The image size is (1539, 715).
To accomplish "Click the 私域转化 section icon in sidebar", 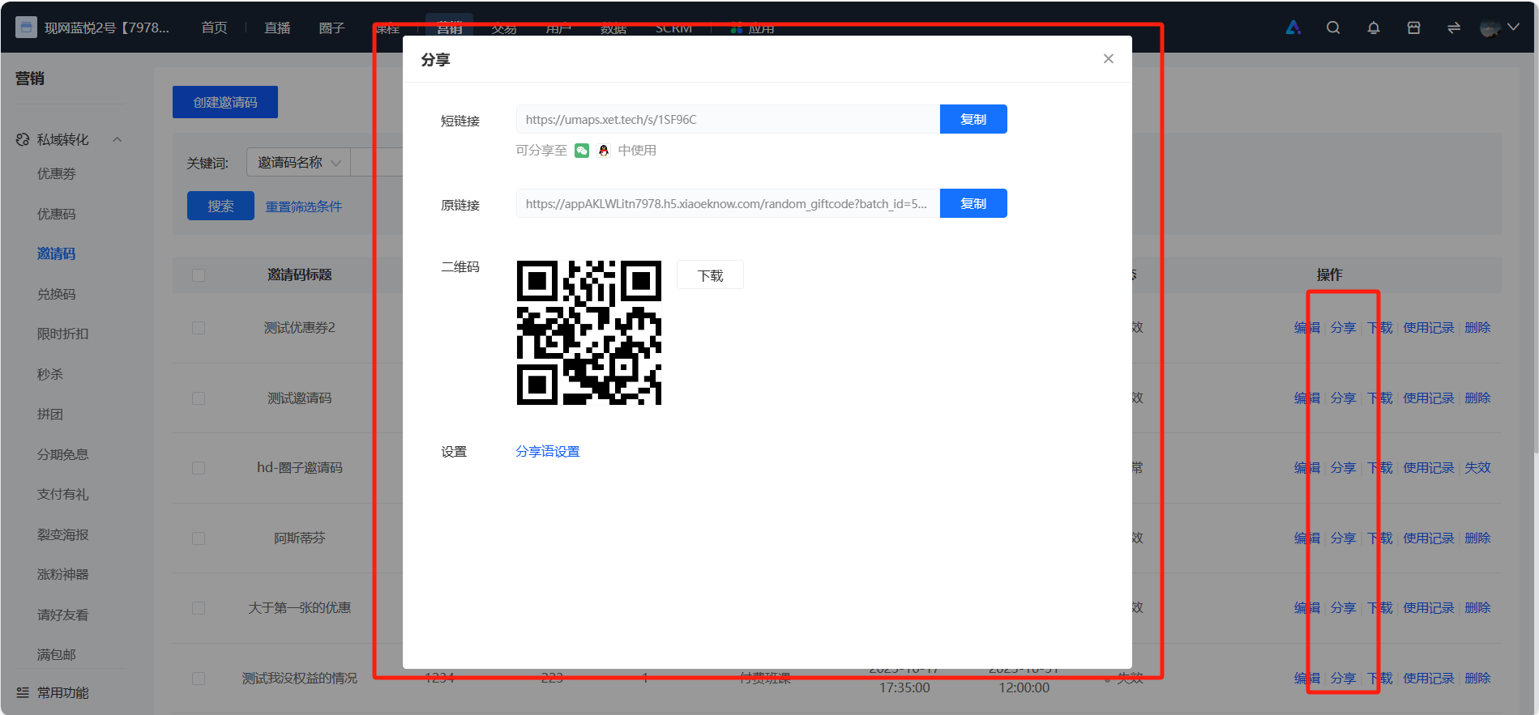I will point(23,139).
